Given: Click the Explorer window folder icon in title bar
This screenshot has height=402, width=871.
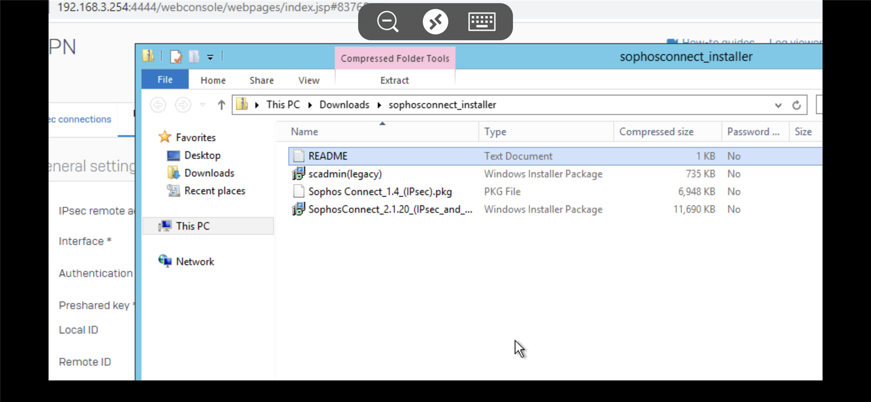Looking at the screenshot, I should coord(148,56).
